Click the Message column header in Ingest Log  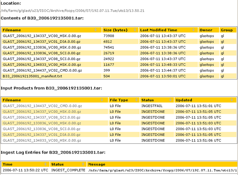pos(162,164)
